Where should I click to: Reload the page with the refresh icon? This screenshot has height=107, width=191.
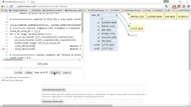[x=11, y=6]
